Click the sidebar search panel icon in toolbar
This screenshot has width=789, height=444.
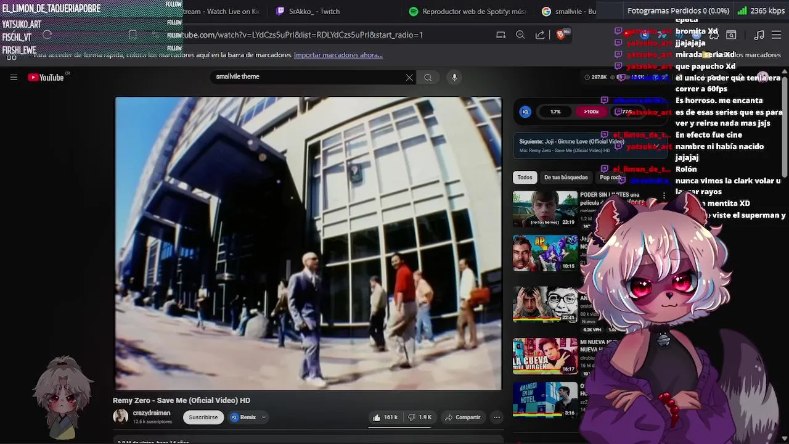(x=731, y=35)
